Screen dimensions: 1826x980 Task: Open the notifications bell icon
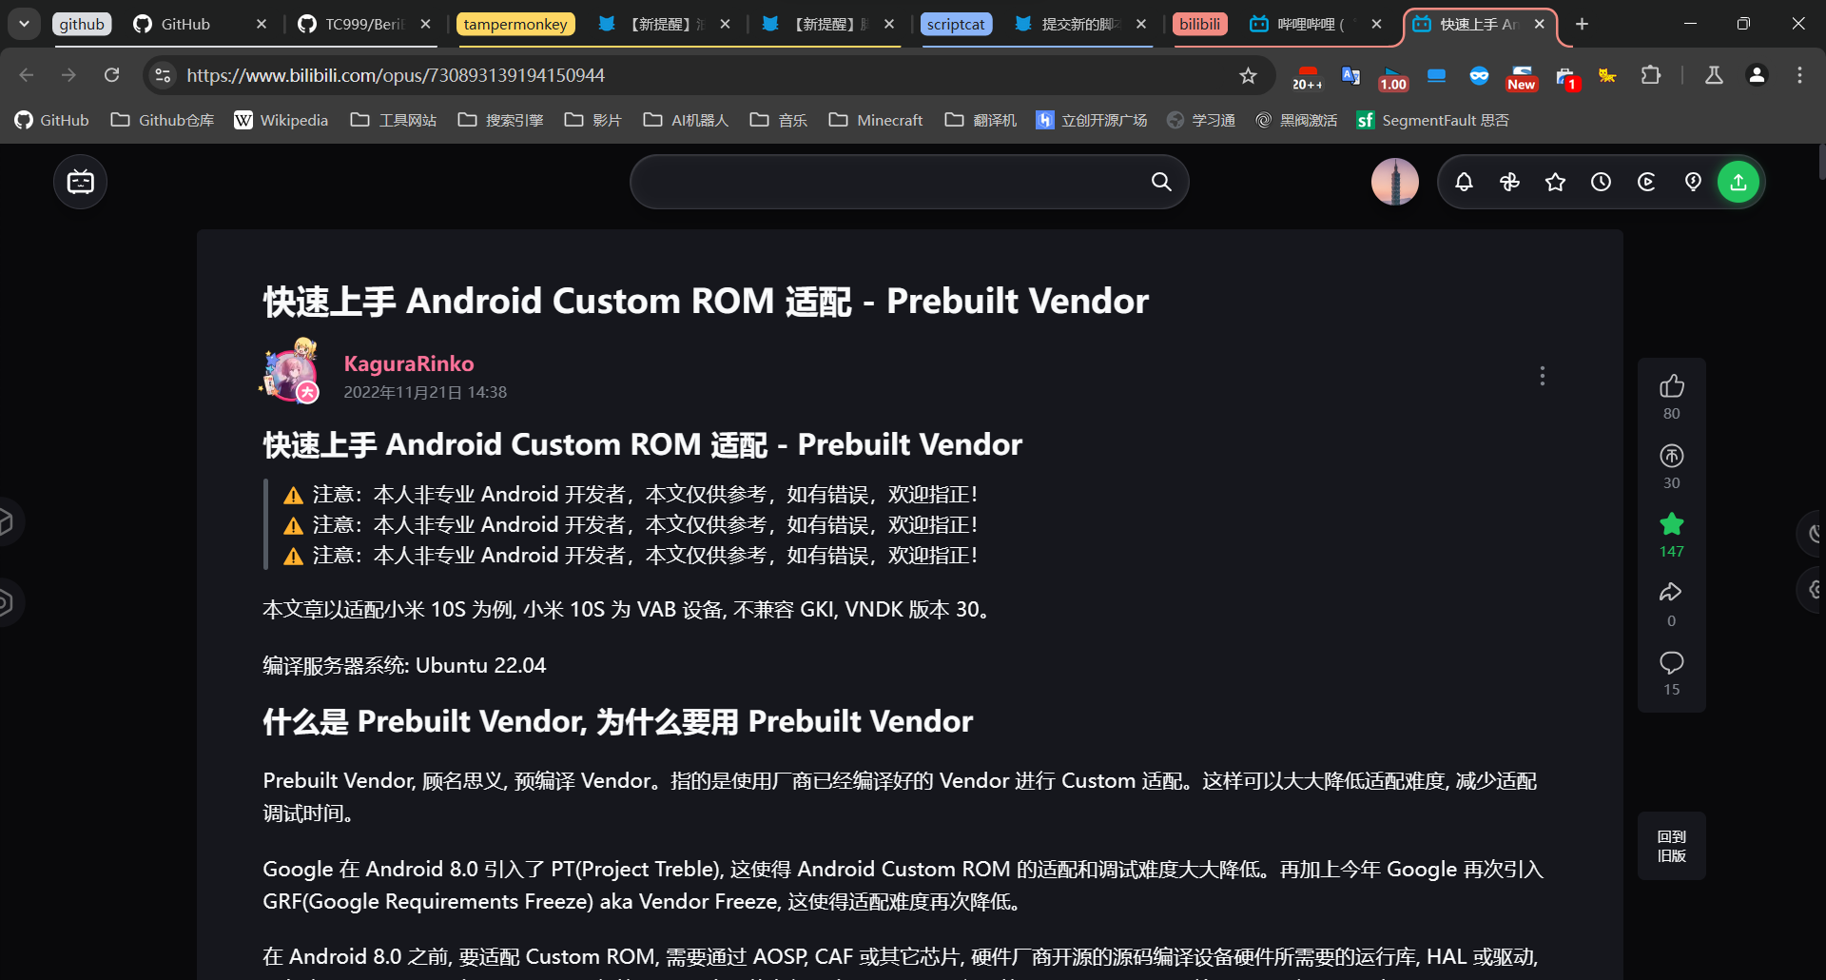tap(1464, 182)
